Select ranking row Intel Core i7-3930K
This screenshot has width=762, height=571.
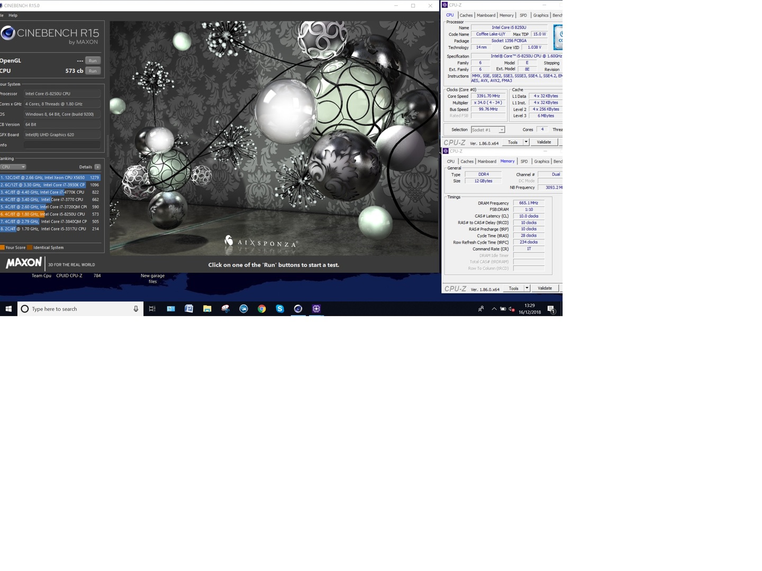click(50, 185)
